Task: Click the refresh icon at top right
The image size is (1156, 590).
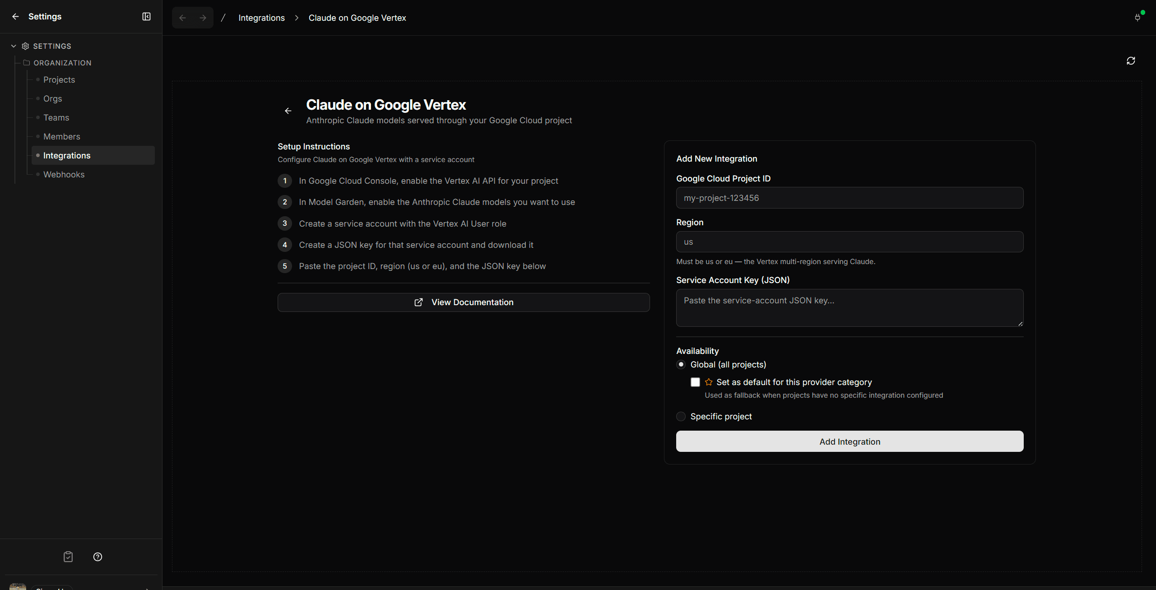Action: tap(1130, 61)
